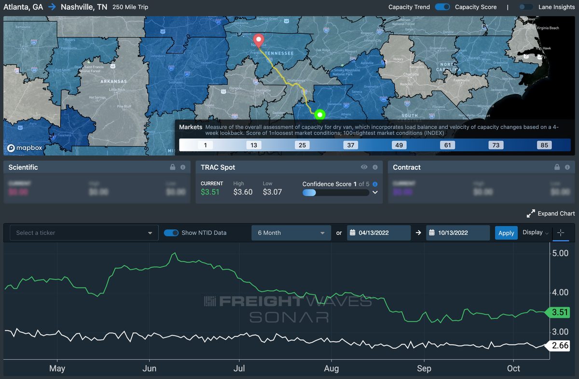Activate the crosshair tool on chart toolbar
This screenshot has height=379, width=579.
tap(561, 233)
